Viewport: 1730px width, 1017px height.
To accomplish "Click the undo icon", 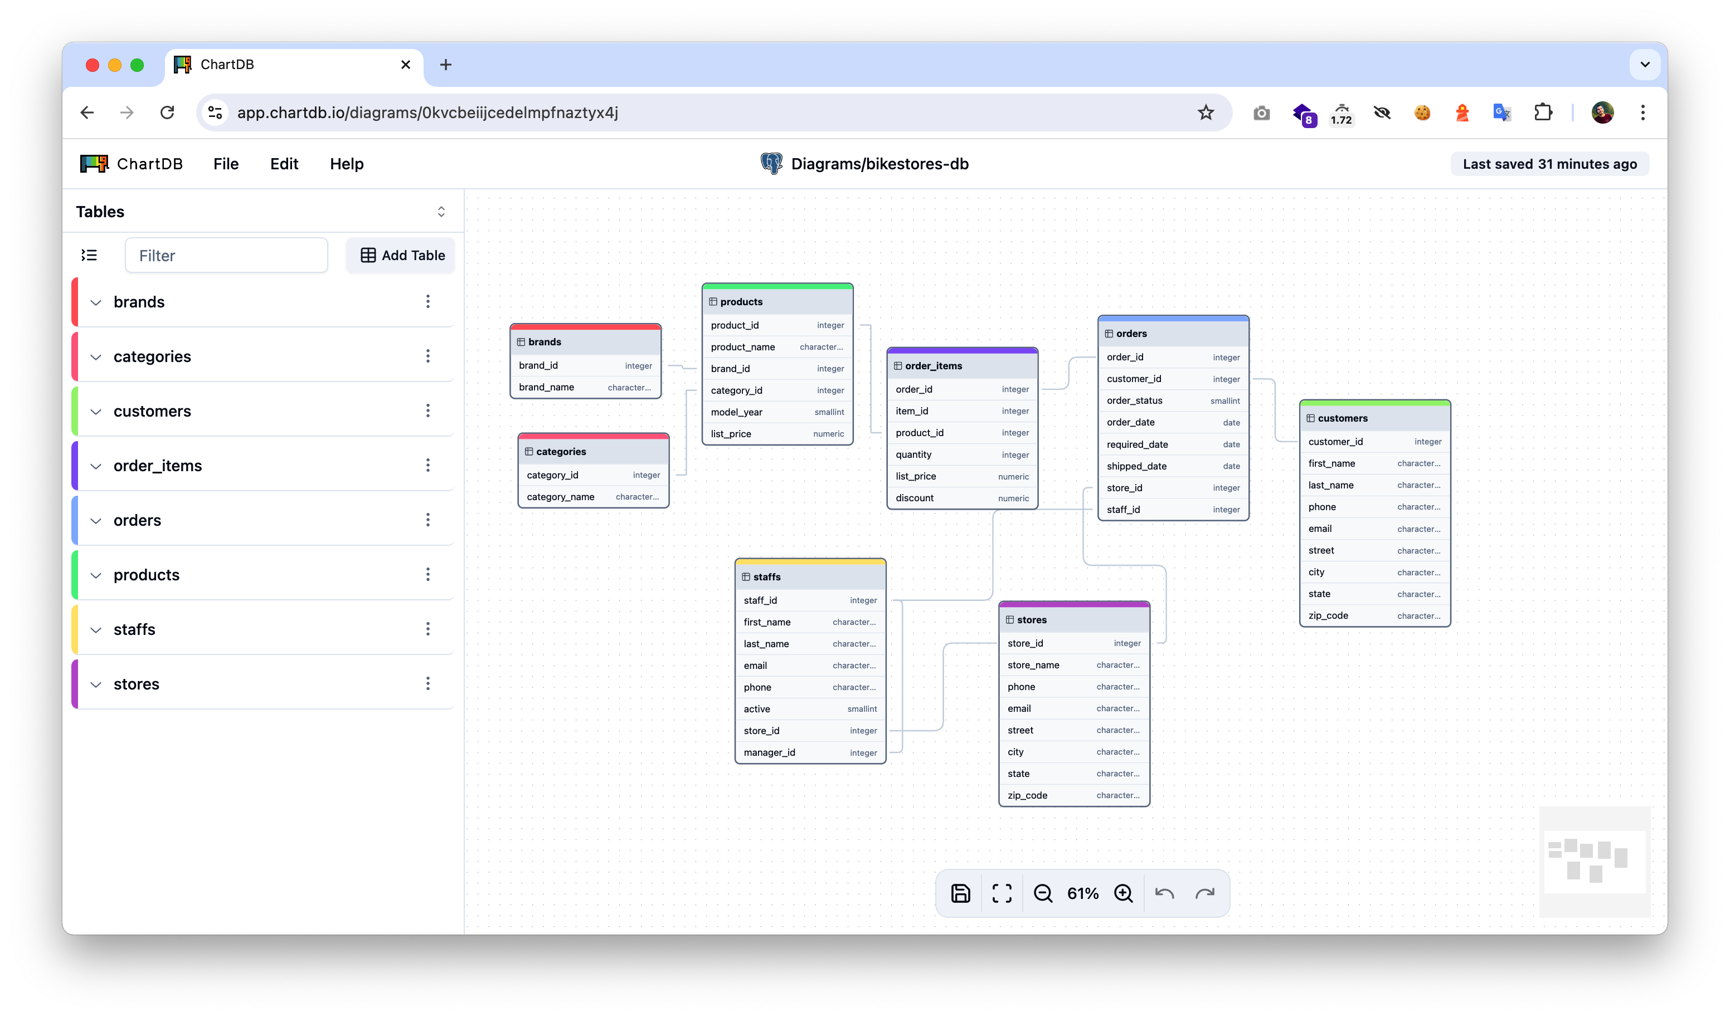I will tap(1164, 893).
